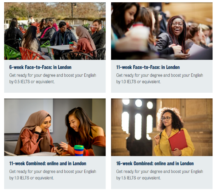Open the 6-week Face-to-Face: in London link
The image size is (215, 190).
tap(40, 67)
